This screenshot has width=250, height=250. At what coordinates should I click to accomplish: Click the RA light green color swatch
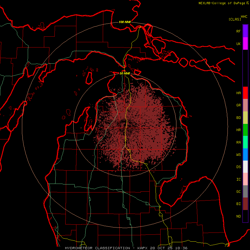245,142
